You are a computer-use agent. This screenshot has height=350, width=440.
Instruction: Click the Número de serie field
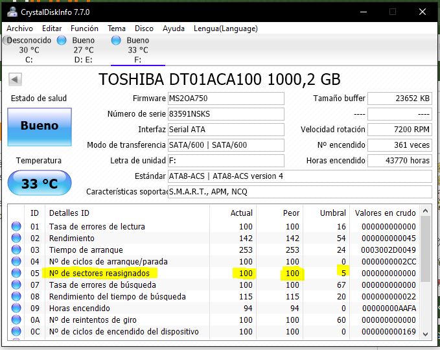(x=225, y=114)
